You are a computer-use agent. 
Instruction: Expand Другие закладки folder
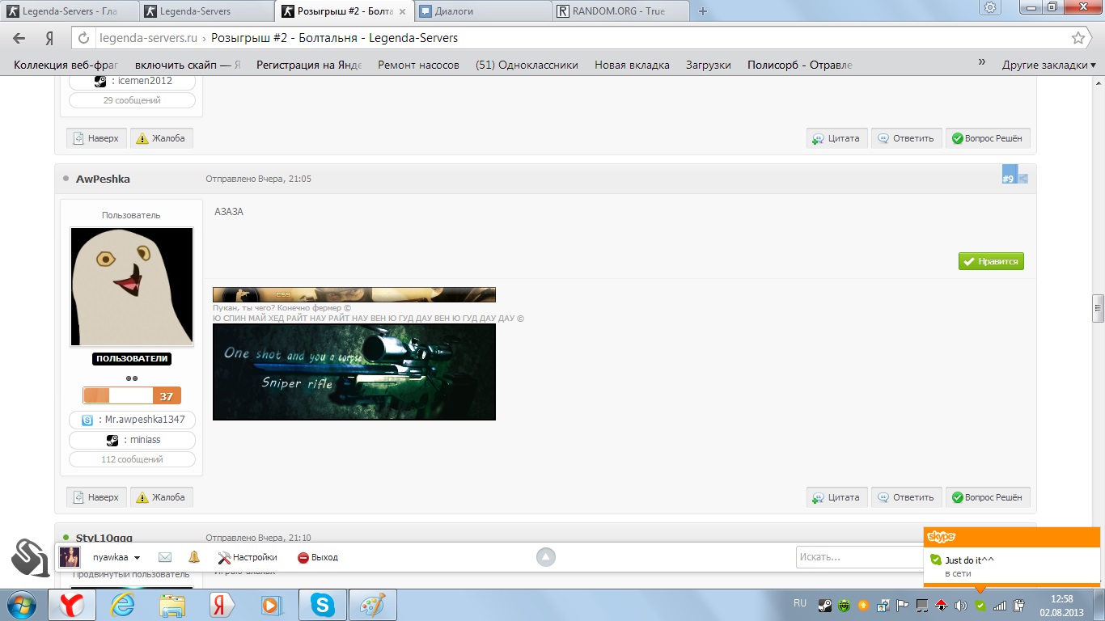coord(1049,65)
